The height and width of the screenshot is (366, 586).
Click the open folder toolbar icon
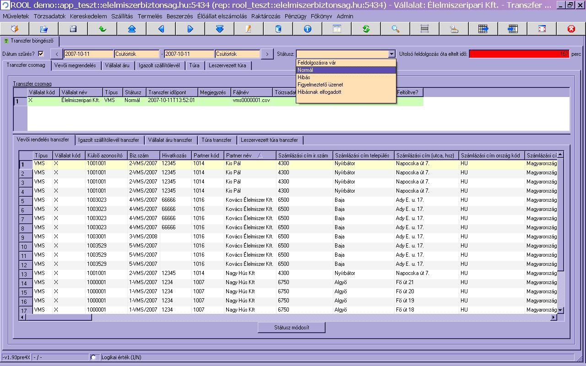pyautogui.click(x=43, y=29)
